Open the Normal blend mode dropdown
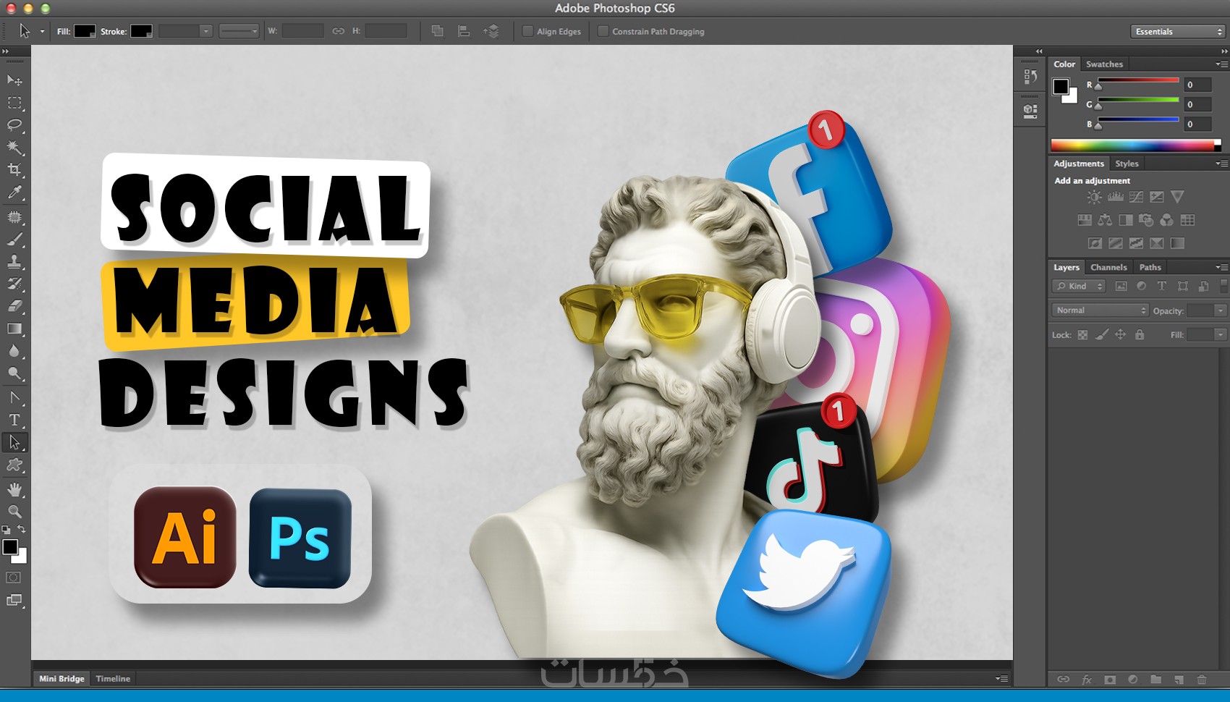Viewport: 1230px width, 702px height. [x=1100, y=310]
